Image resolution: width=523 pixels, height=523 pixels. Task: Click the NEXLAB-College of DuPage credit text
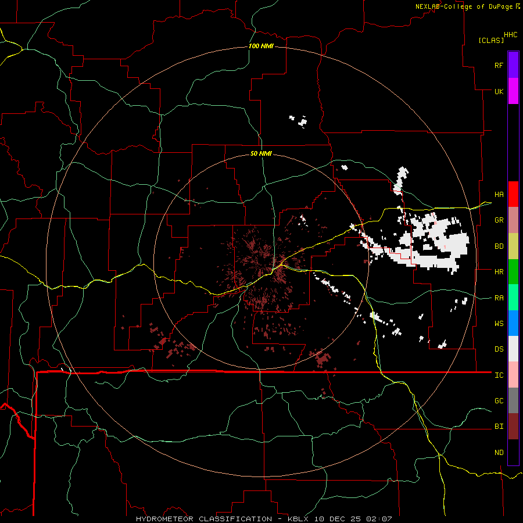[464, 6]
